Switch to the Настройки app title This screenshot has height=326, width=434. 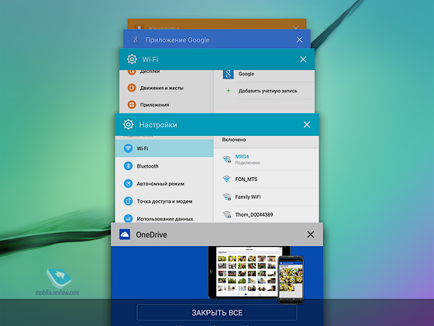point(158,125)
